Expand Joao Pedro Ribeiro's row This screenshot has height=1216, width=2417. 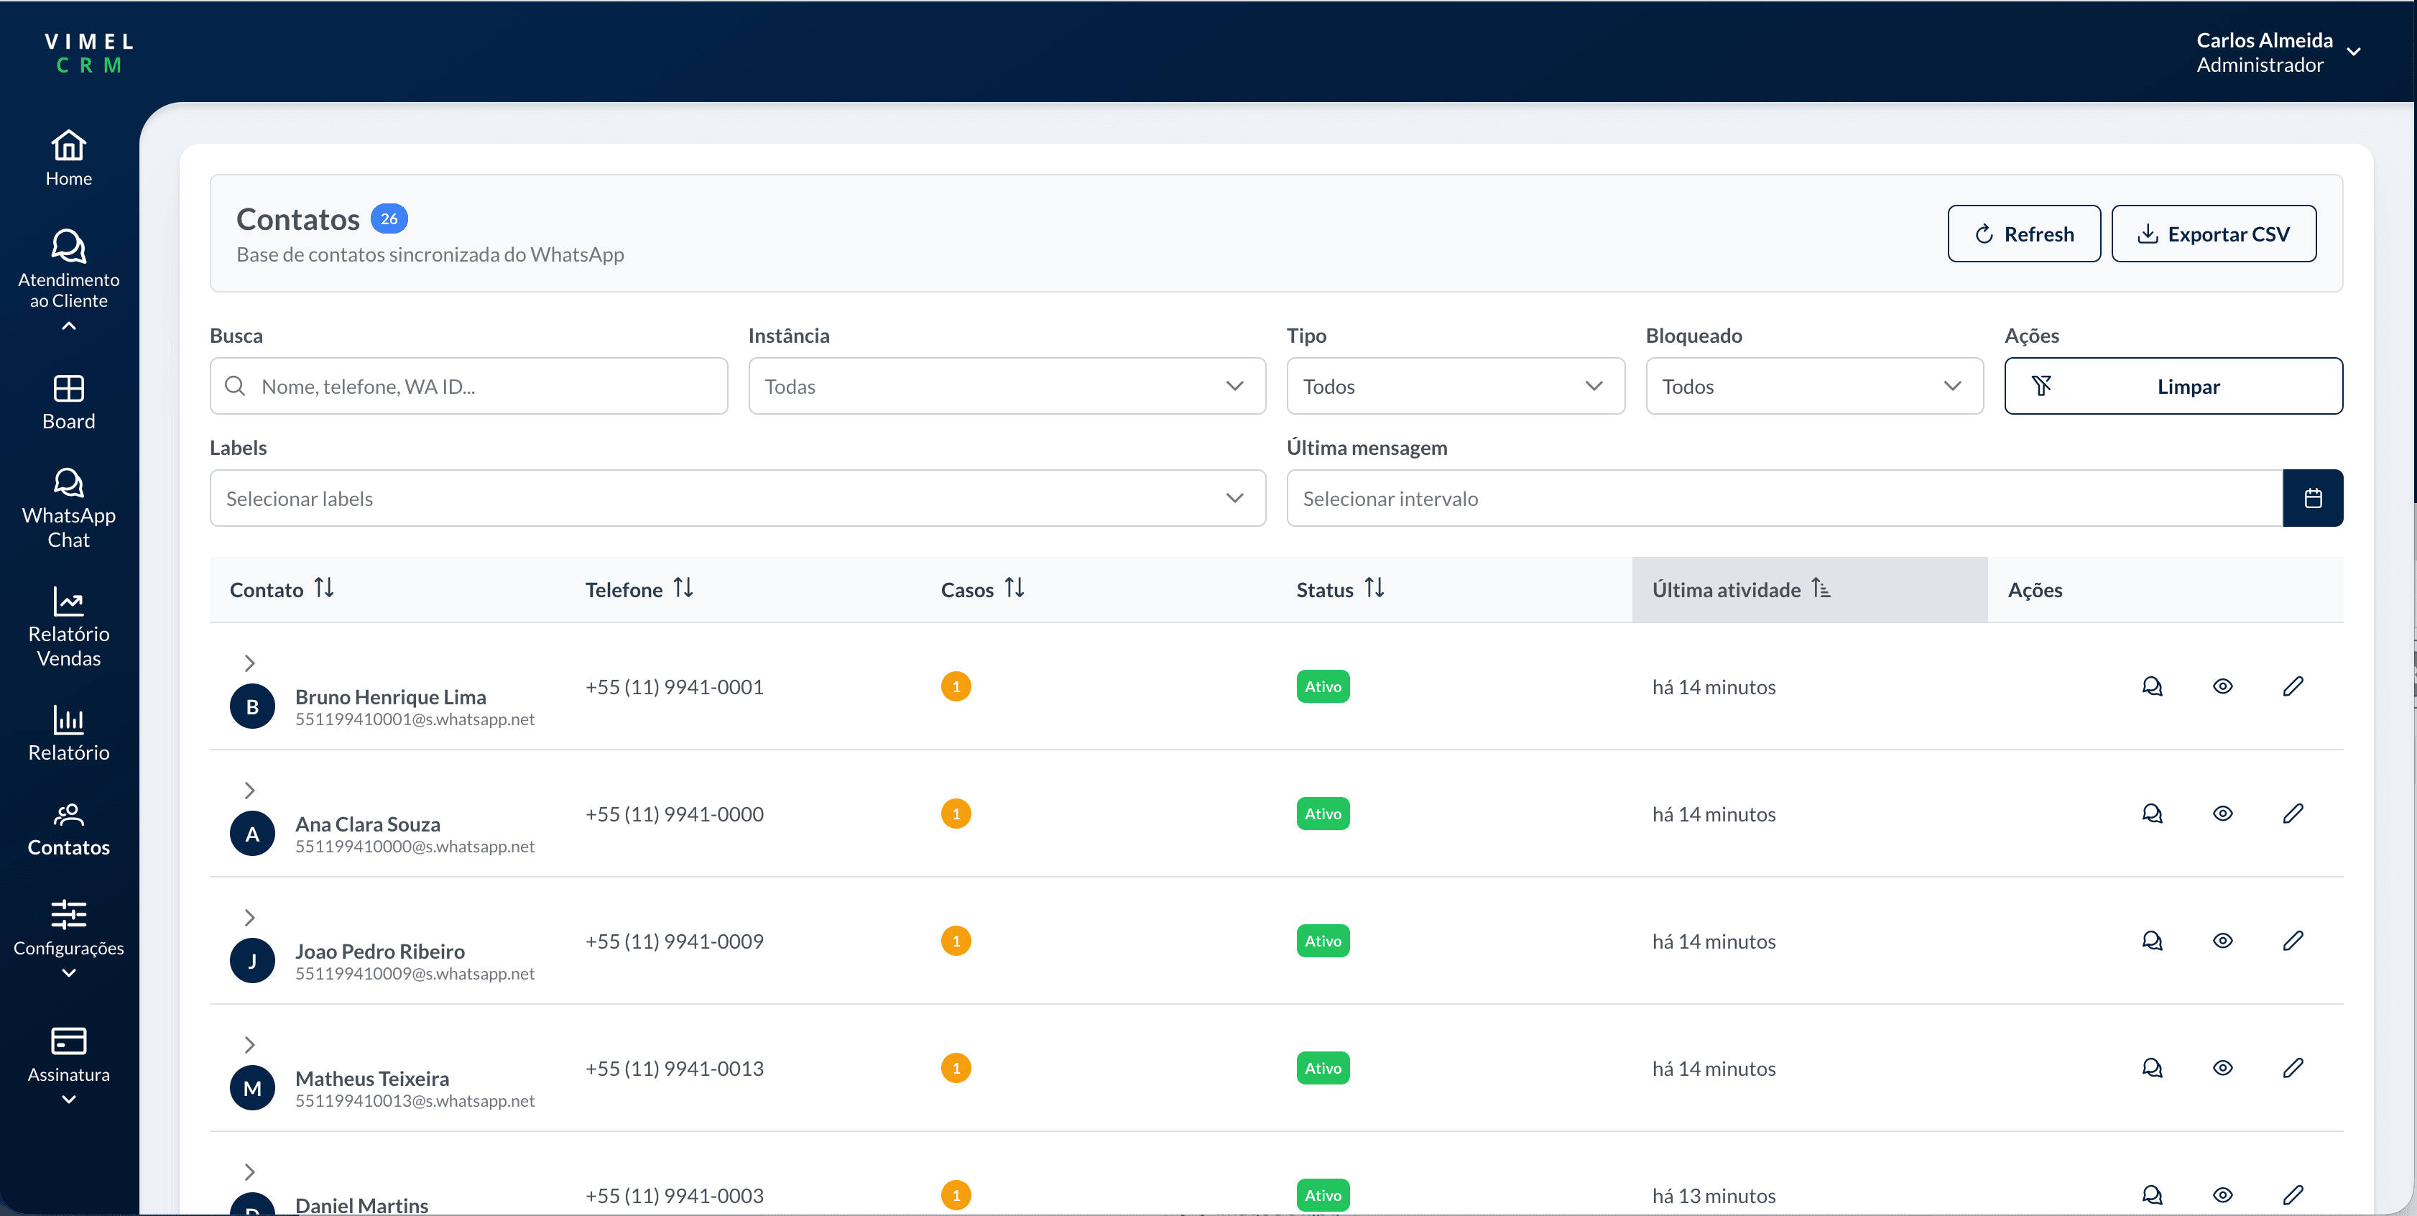[x=249, y=917]
